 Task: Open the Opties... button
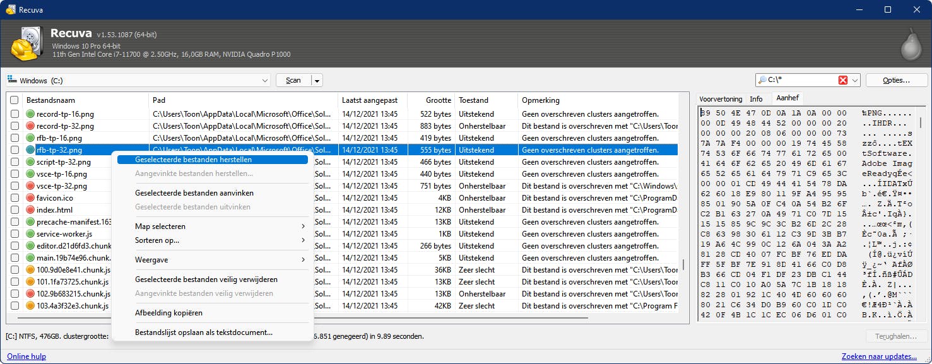pyautogui.click(x=896, y=81)
